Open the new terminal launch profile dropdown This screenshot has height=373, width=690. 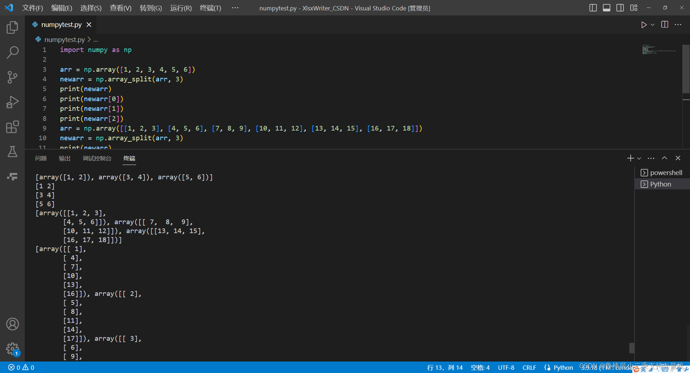[639, 158]
